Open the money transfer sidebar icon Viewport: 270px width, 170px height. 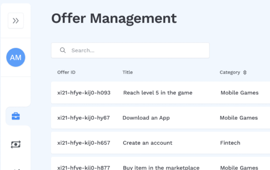tap(16, 144)
